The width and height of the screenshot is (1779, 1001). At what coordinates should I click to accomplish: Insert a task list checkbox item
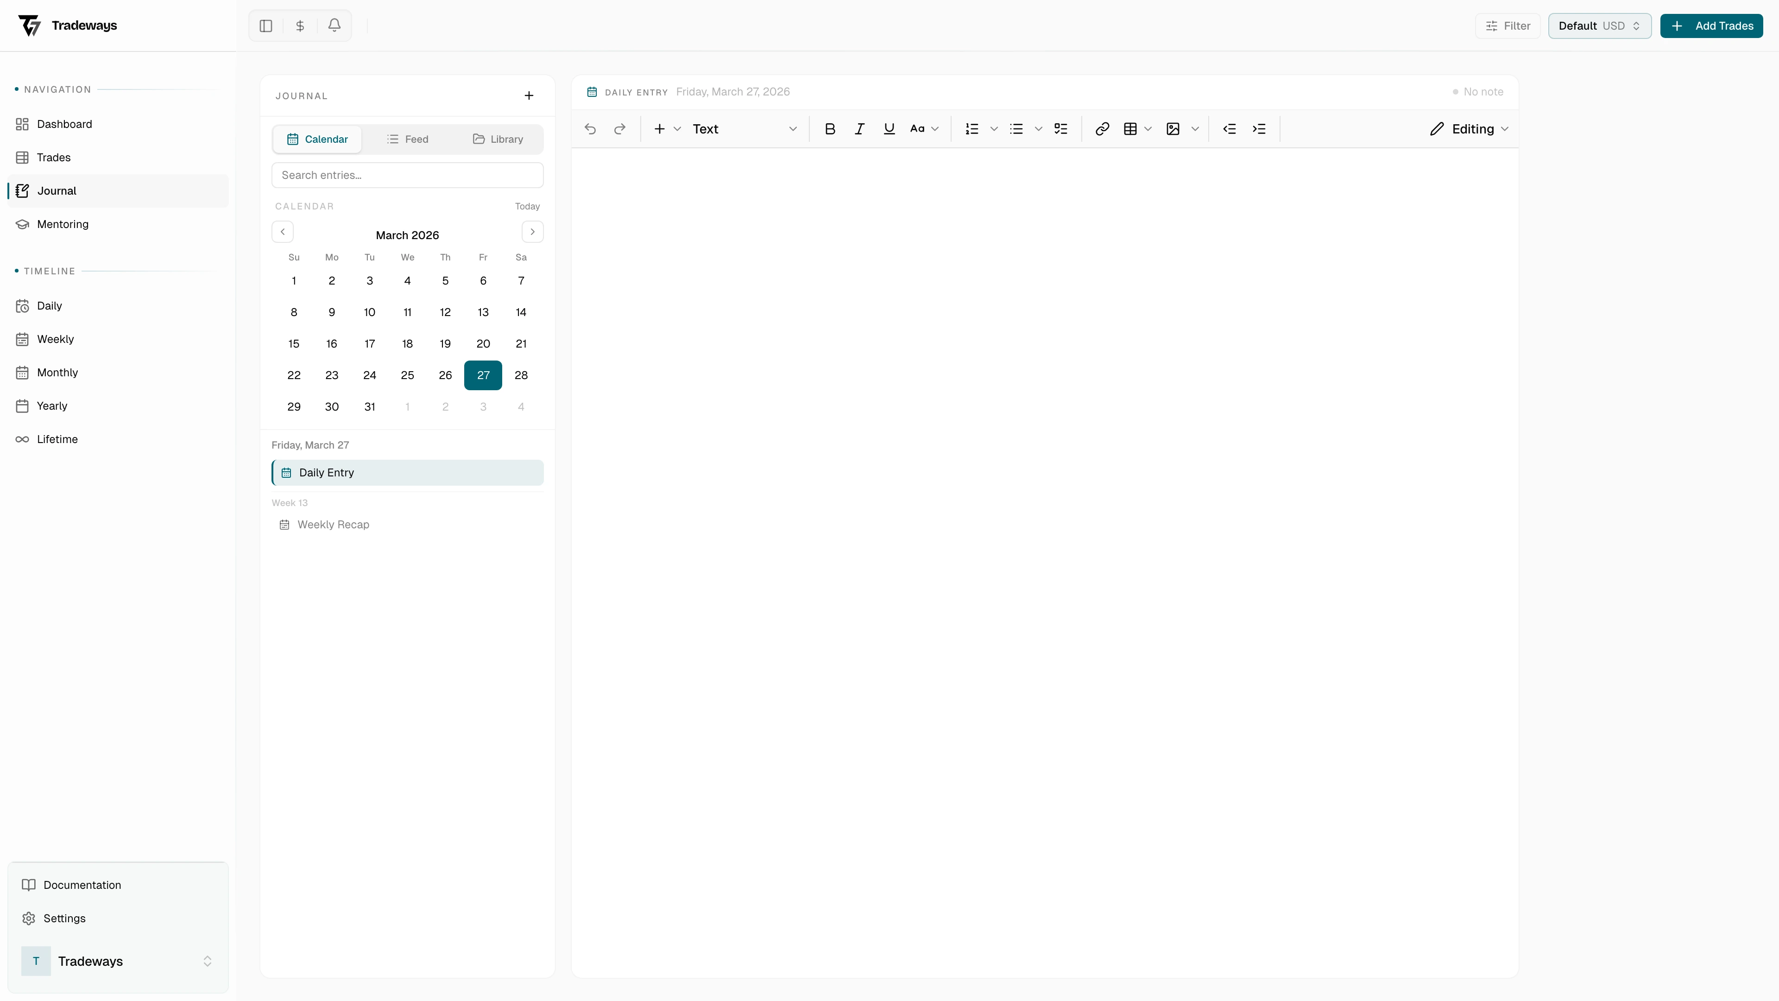pyautogui.click(x=1061, y=128)
